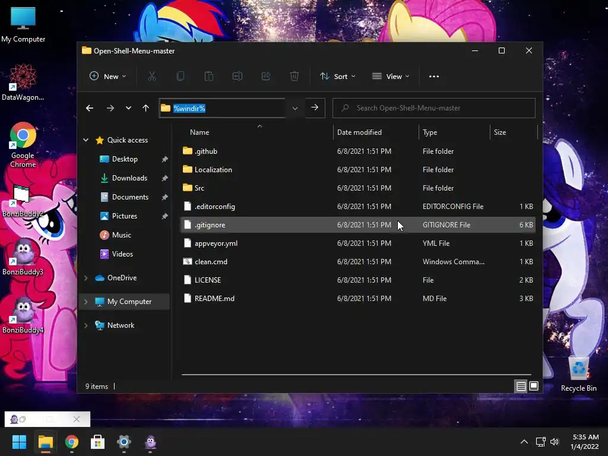Expand the Network tree node
Screen dimensions: 608x456
click(x=85, y=325)
